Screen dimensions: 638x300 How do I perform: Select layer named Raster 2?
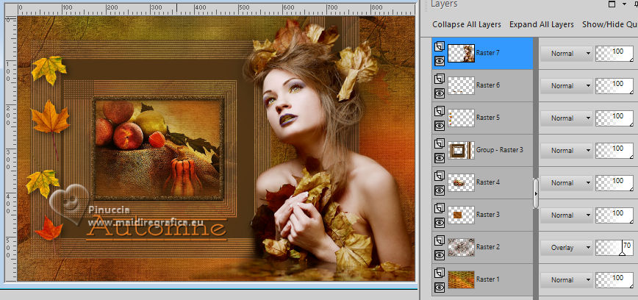coord(488,246)
